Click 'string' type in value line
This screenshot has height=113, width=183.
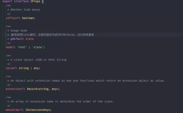pos(24,68)
